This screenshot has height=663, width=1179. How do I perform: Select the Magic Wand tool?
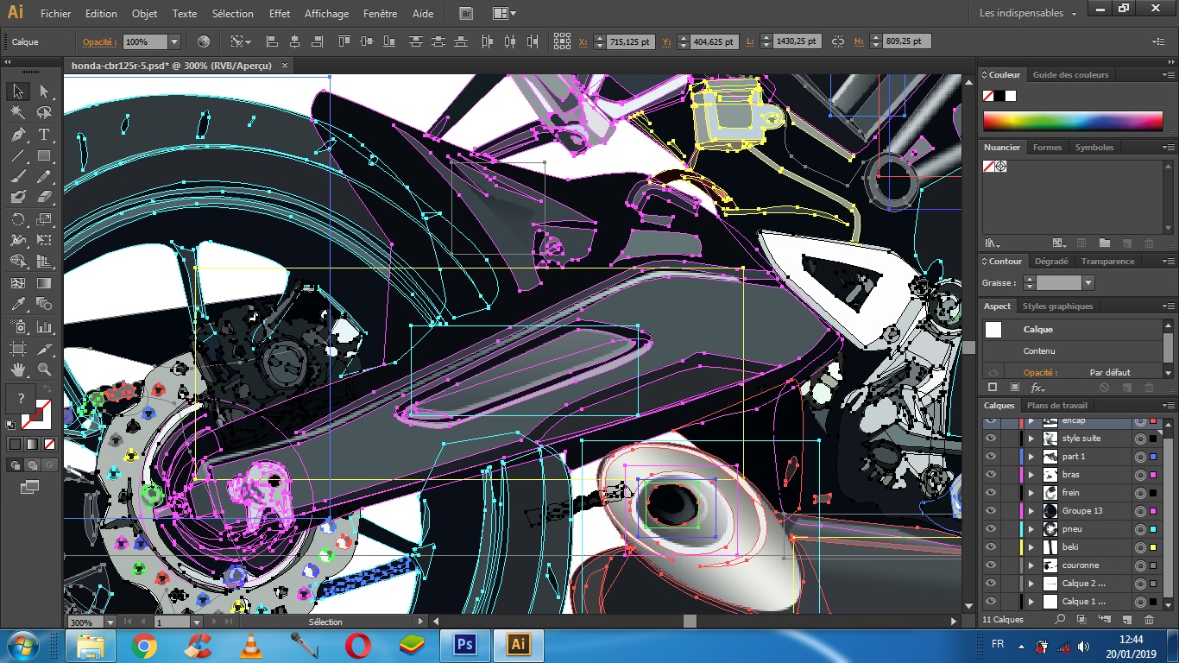coord(17,112)
